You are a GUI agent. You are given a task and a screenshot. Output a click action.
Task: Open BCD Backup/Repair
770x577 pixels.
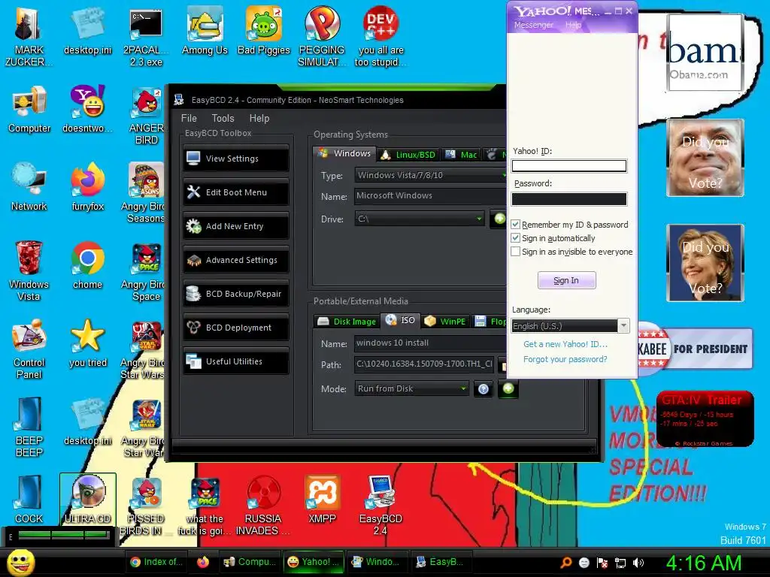[236, 294]
